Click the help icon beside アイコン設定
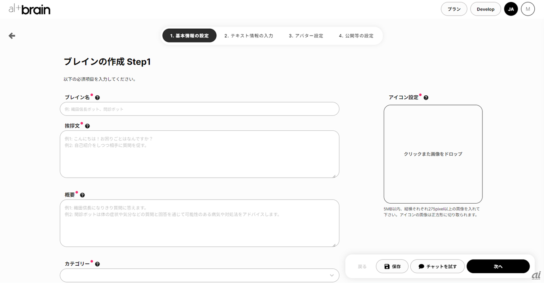544x283 pixels. 426,97
